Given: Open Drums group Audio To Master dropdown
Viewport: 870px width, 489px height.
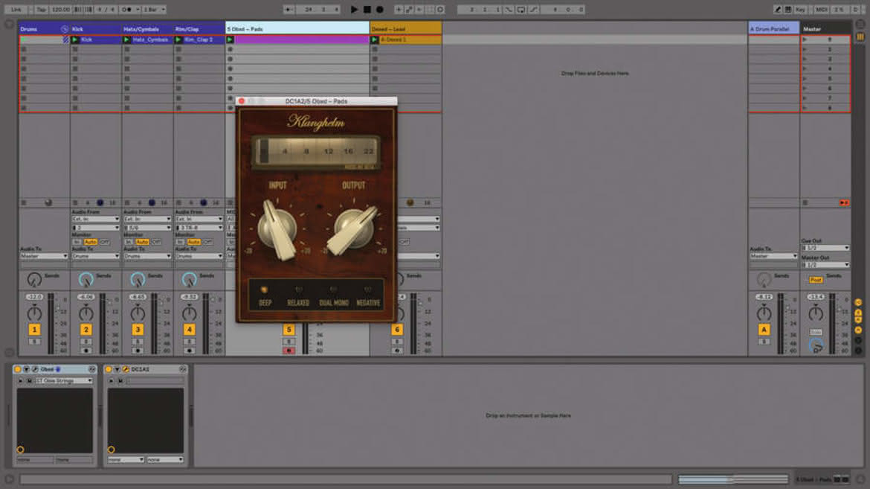Looking at the screenshot, I should 44,256.
